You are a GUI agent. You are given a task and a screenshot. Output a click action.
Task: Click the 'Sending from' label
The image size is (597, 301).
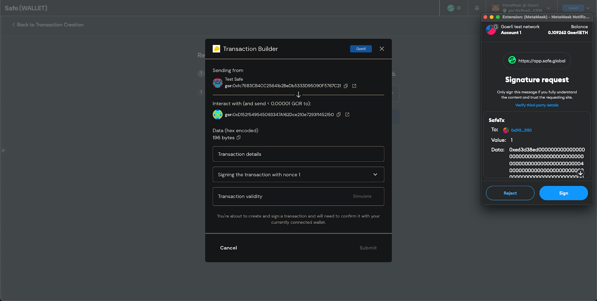228,70
